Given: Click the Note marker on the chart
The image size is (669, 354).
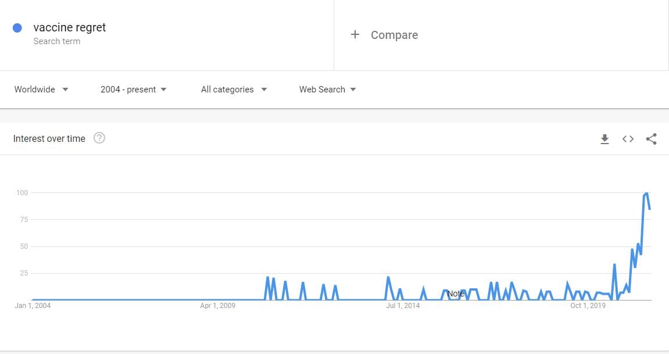Looking at the screenshot, I should pyautogui.click(x=455, y=294).
